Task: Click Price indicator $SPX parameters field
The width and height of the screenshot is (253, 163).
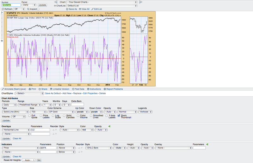Action: point(48,148)
